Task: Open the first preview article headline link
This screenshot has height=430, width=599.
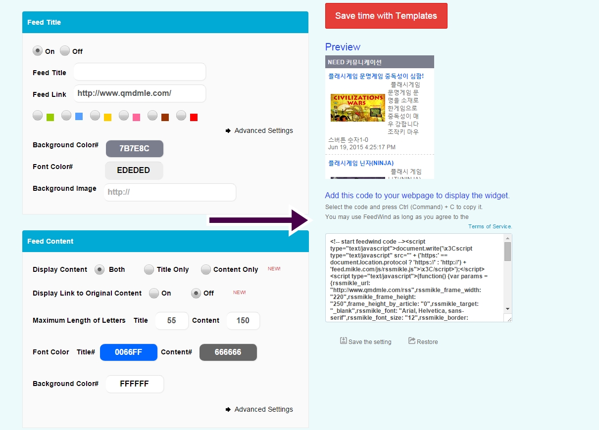Action: tap(376, 76)
